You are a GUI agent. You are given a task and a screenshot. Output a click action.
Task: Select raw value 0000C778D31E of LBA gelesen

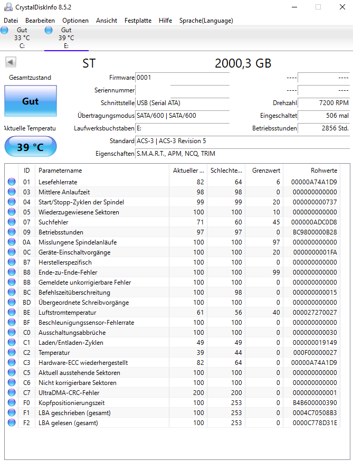314,423
